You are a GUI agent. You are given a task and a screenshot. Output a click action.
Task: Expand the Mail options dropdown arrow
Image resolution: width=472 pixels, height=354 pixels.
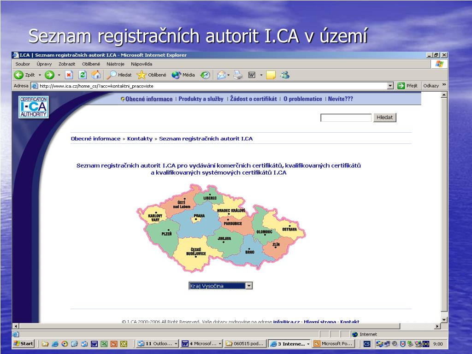pyautogui.click(x=229, y=75)
